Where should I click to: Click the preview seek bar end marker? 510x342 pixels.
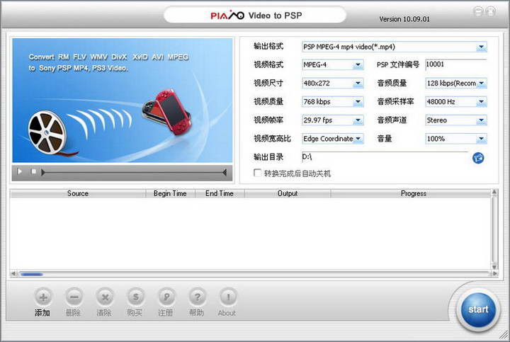[x=225, y=172]
